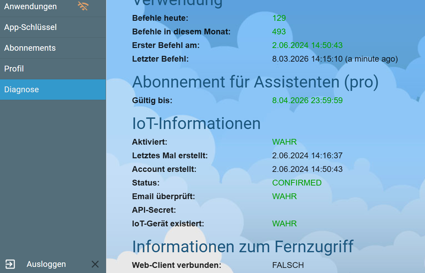Click the API-Secret label
This screenshot has width=425, height=273.
(x=154, y=210)
